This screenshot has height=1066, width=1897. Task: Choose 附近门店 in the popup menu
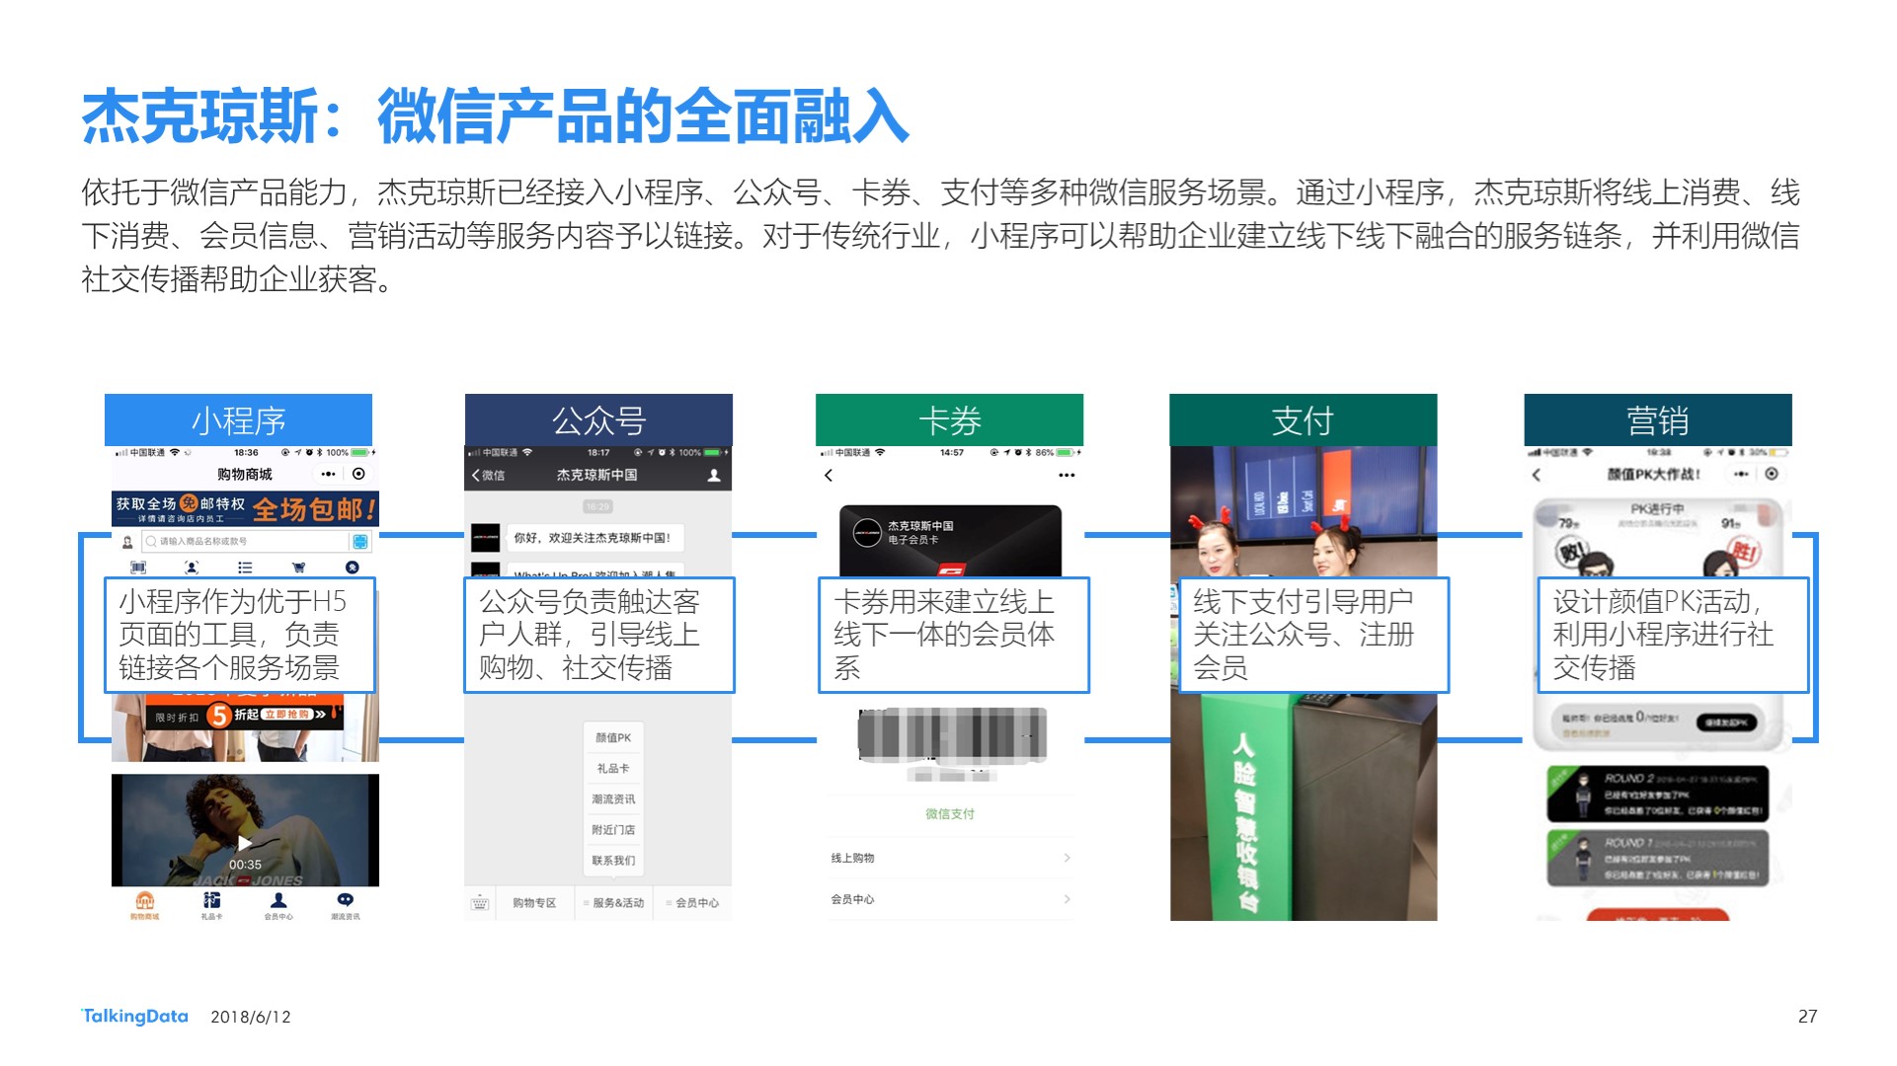click(612, 829)
